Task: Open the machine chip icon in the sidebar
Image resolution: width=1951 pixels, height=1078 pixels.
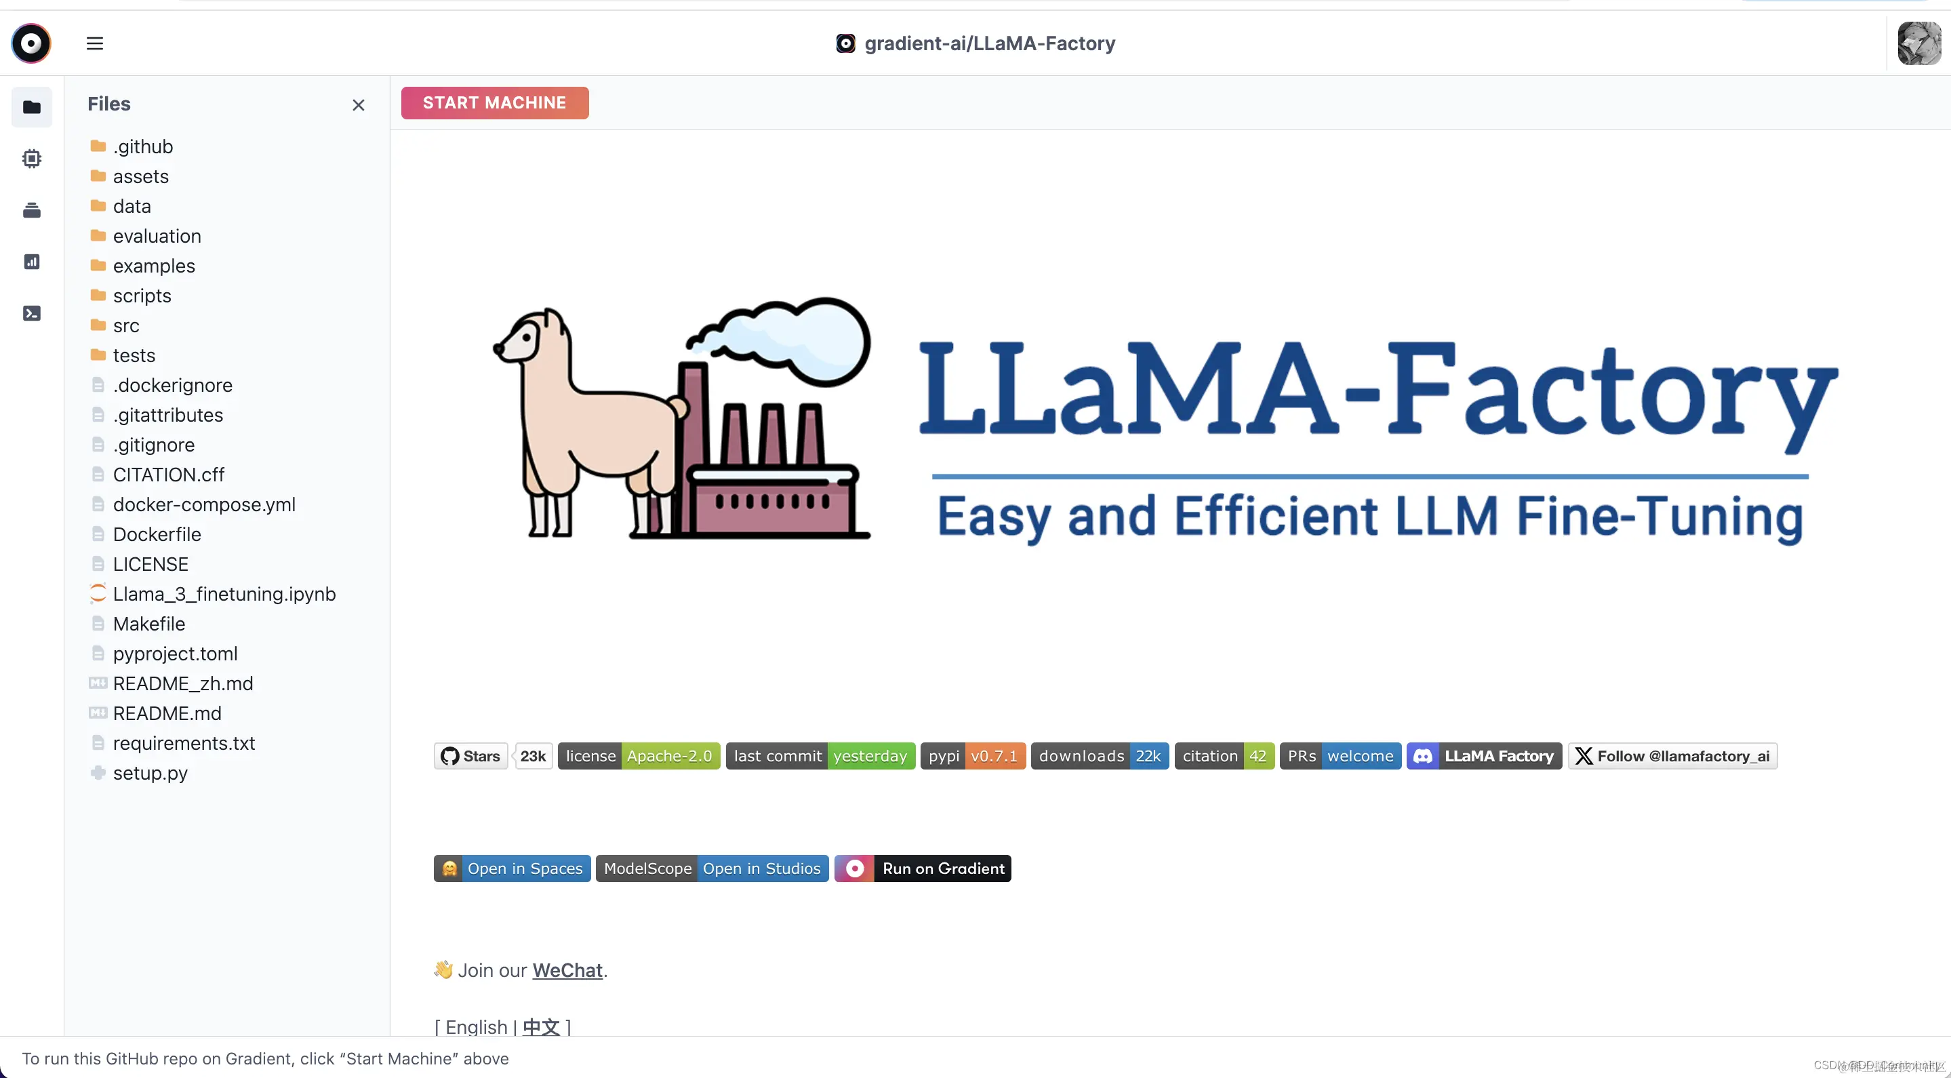Action: coord(32,159)
